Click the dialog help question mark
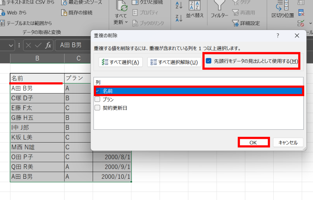The width and height of the screenshot is (313, 200). (278, 36)
